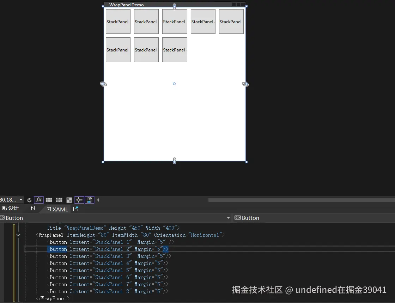Show the snap grid icon
The width and height of the screenshot is (395, 303).
49,200
